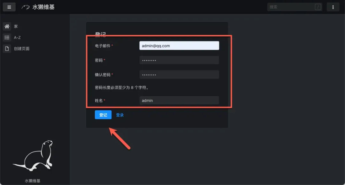
Task: Click the large otter illustration in sidebar
Action: click(33, 156)
